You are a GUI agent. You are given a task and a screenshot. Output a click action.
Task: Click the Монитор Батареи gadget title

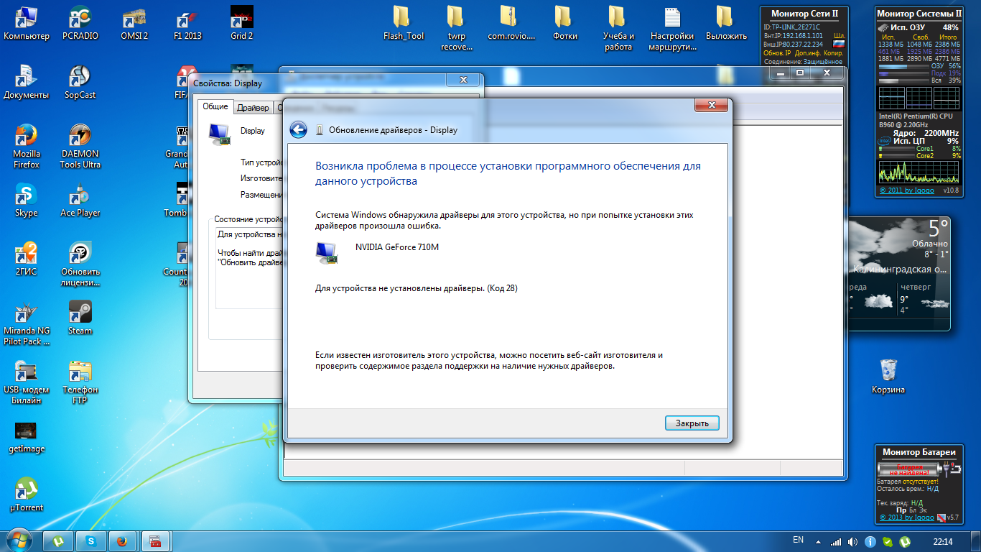click(x=919, y=452)
